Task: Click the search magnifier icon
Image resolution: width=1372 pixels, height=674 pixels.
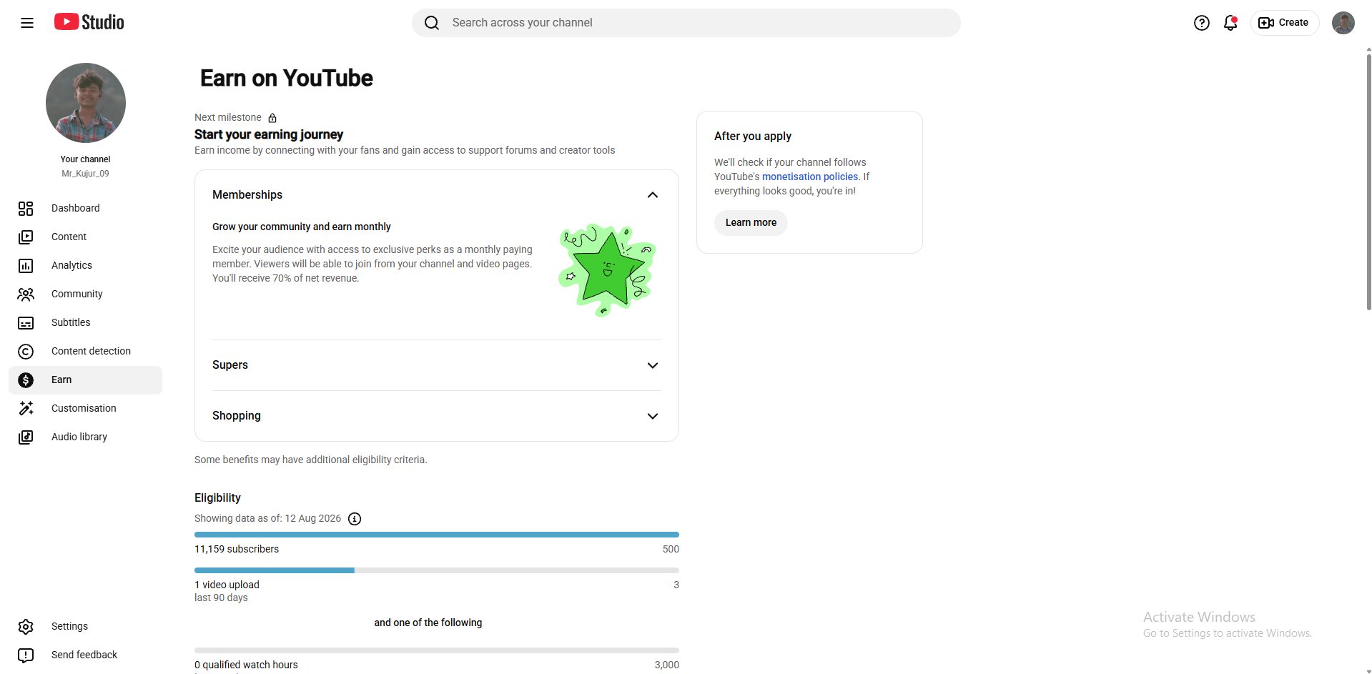Action: pos(432,23)
